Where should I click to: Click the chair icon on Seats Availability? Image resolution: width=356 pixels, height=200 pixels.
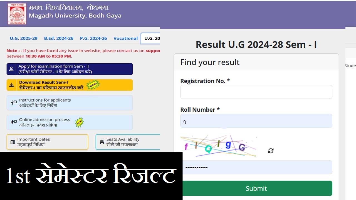[102, 142]
